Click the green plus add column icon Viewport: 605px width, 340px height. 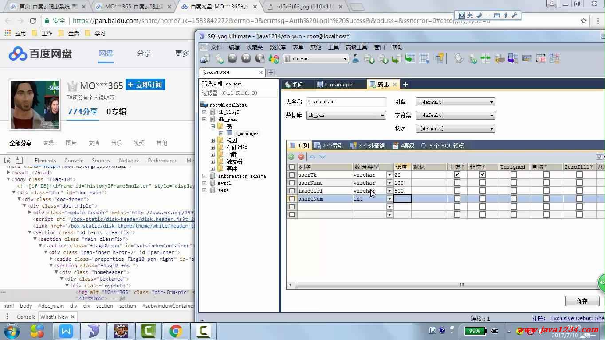pyautogui.click(x=291, y=157)
